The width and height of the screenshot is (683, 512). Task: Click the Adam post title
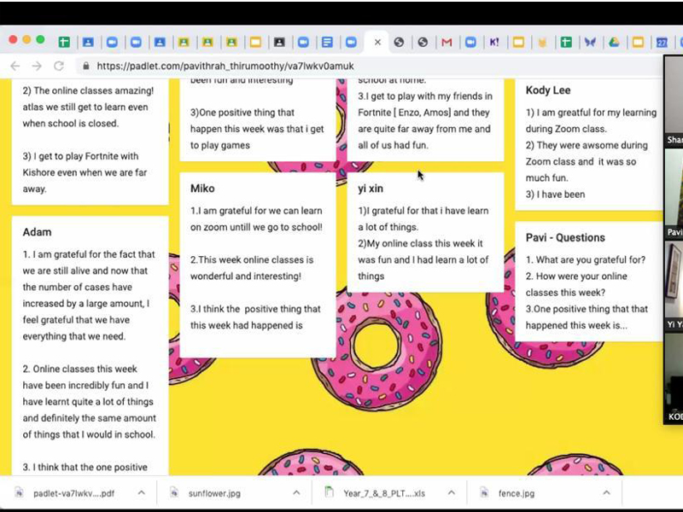click(37, 232)
